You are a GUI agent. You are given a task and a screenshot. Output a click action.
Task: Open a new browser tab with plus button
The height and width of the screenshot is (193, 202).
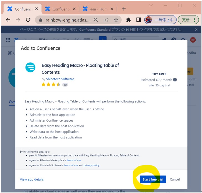(124, 9)
